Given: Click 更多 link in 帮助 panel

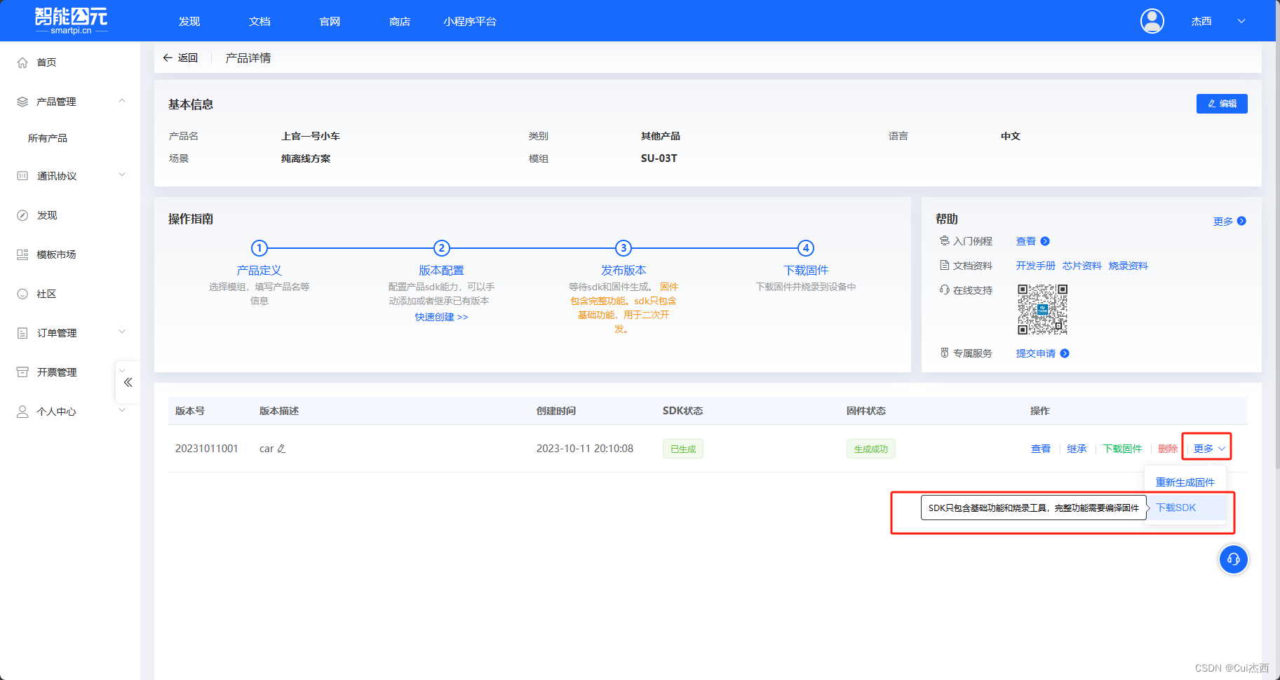Looking at the screenshot, I should [1222, 221].
